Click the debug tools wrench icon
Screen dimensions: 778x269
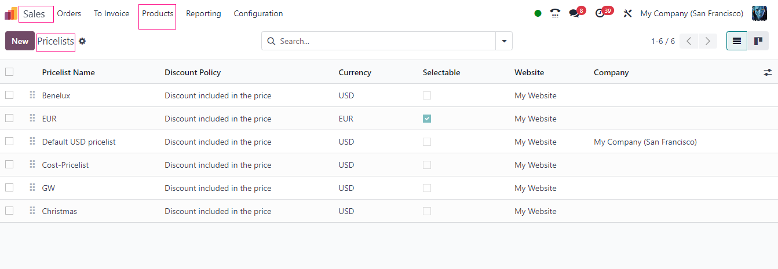(x=627, y=13)
